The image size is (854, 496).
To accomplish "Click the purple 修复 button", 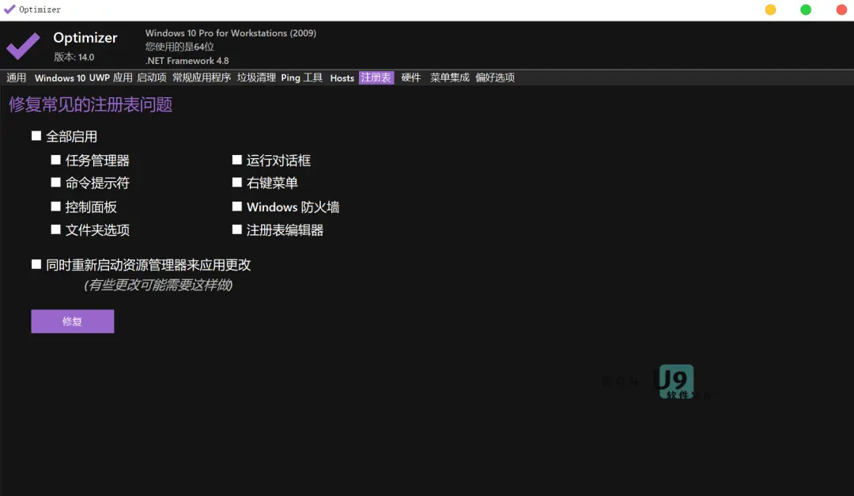I will pyautogui.click(x=73, y=321).
